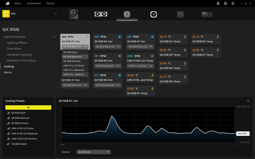Close the QX RGB #1 Fan graph panel
The width and height of the screenshot is (255, 159).
pos(248,101)
